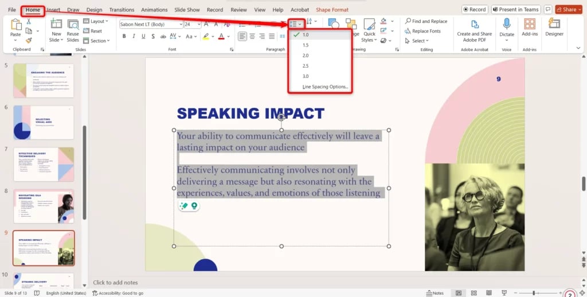
Task: Open Add-ins
Action: tap(530, 28)
